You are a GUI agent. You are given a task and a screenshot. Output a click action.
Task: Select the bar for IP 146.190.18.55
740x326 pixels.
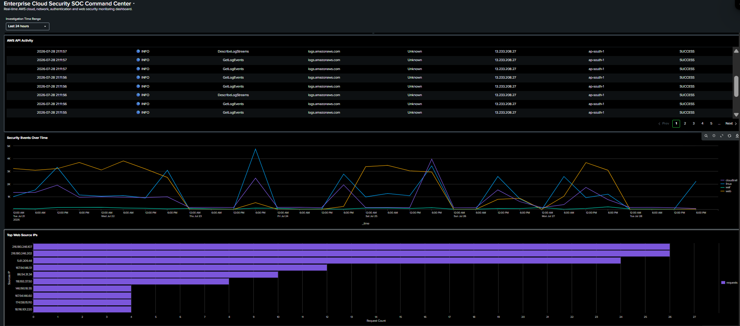pyautogui.click(x=82, y=288)
